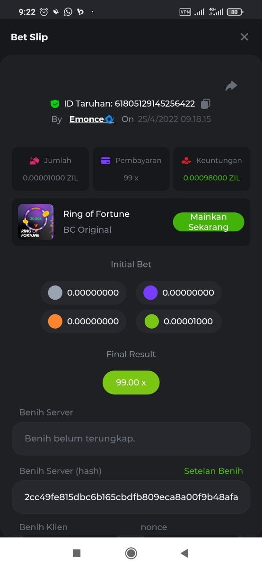Click the Mainkan Sekarang button
This screenshot has height=569, width=262.
click(209, 222)
